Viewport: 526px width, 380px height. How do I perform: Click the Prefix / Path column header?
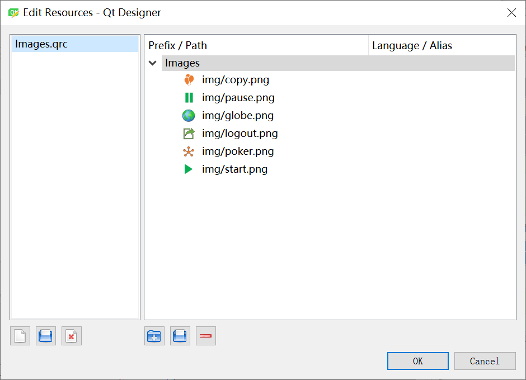(x=257, y=45)
